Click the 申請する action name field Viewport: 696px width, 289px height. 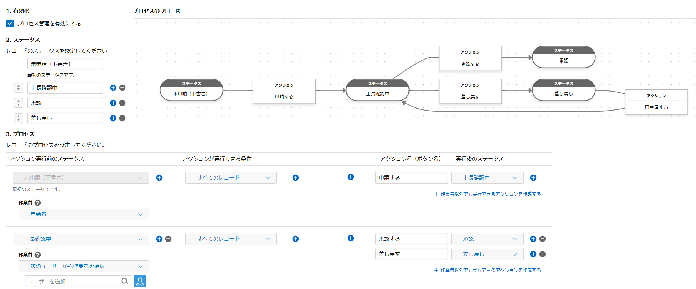412,178
